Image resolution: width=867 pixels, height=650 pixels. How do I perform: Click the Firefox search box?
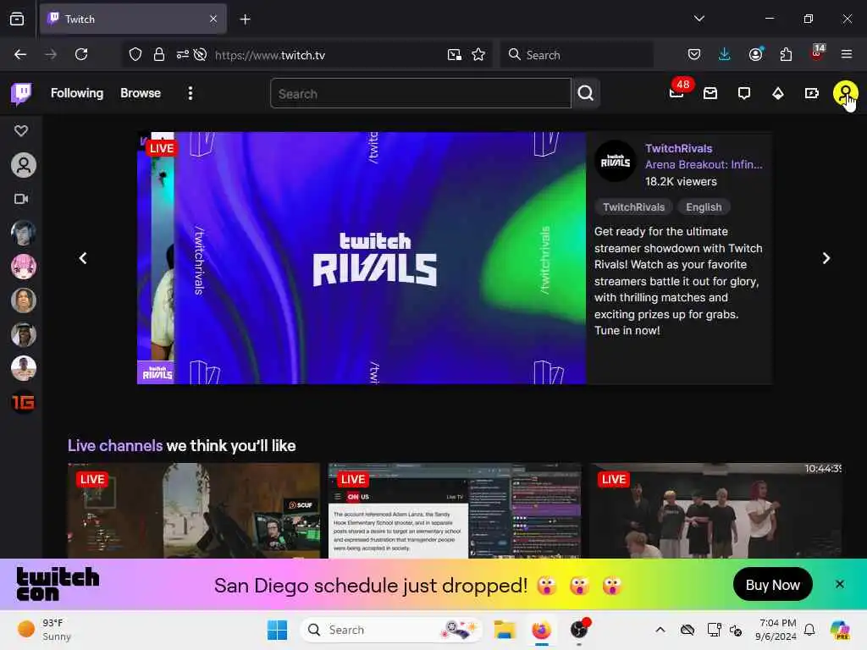[577, 55]
